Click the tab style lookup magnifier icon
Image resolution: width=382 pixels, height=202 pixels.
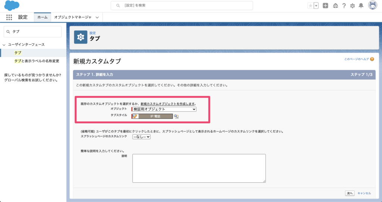(x=176, y=116)
